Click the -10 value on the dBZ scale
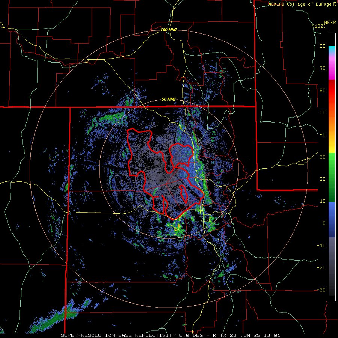This screenshot has height=338, width=338. pos(321,246)
